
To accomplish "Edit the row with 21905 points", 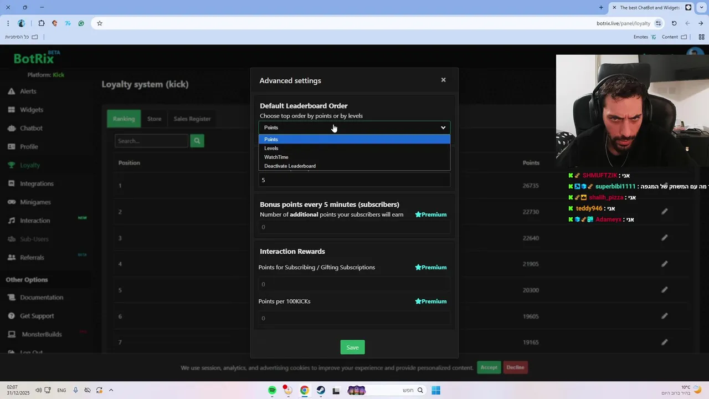I will [x=665, y=264].
